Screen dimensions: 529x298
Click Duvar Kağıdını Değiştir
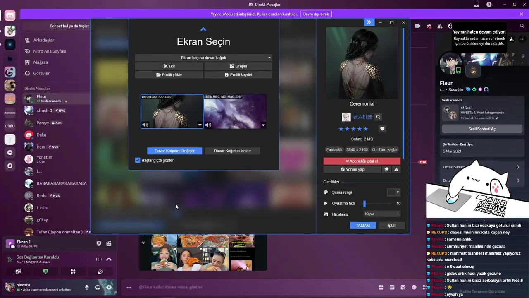pos(174,151)
